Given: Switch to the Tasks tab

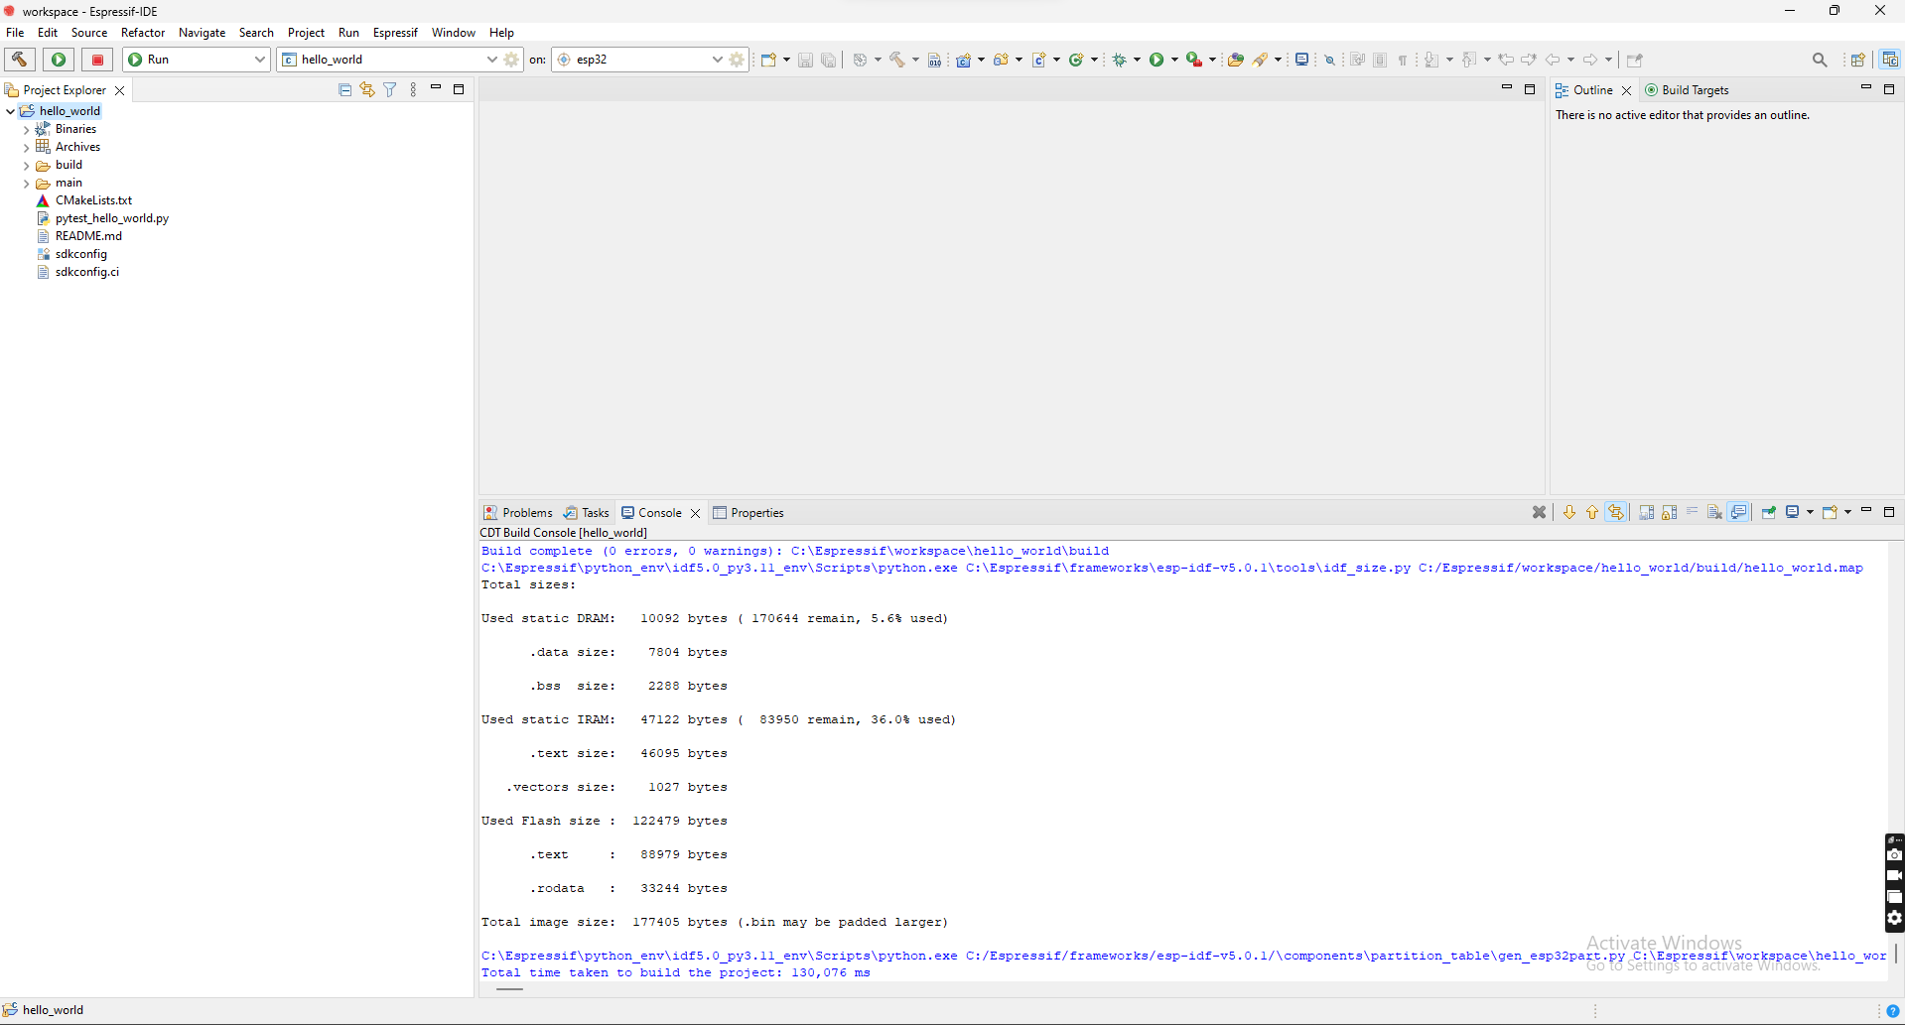Looking at the screenshot, I should pos(587,513).
